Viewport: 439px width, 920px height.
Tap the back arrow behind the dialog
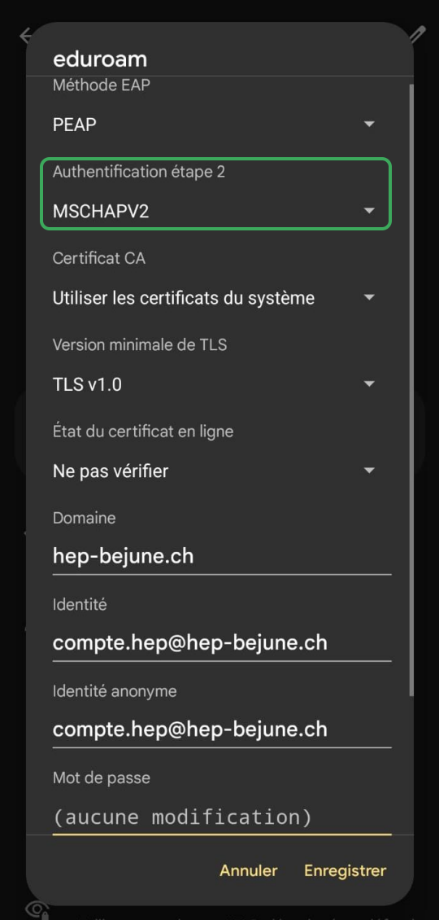(24, 36)
